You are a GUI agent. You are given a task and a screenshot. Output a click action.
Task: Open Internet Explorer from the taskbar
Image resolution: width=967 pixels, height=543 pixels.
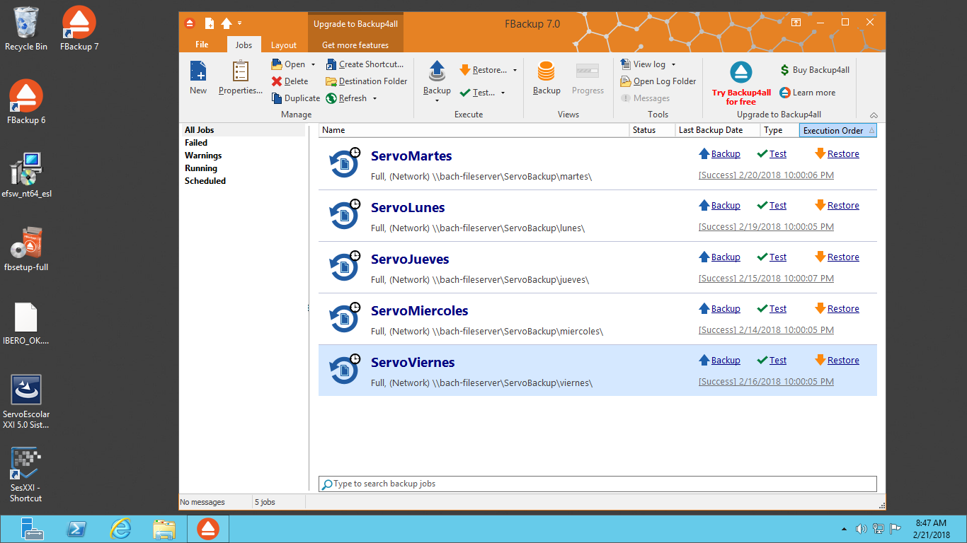pos(122,529)
